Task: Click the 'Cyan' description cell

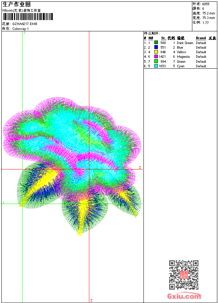Action: point(181,66)
